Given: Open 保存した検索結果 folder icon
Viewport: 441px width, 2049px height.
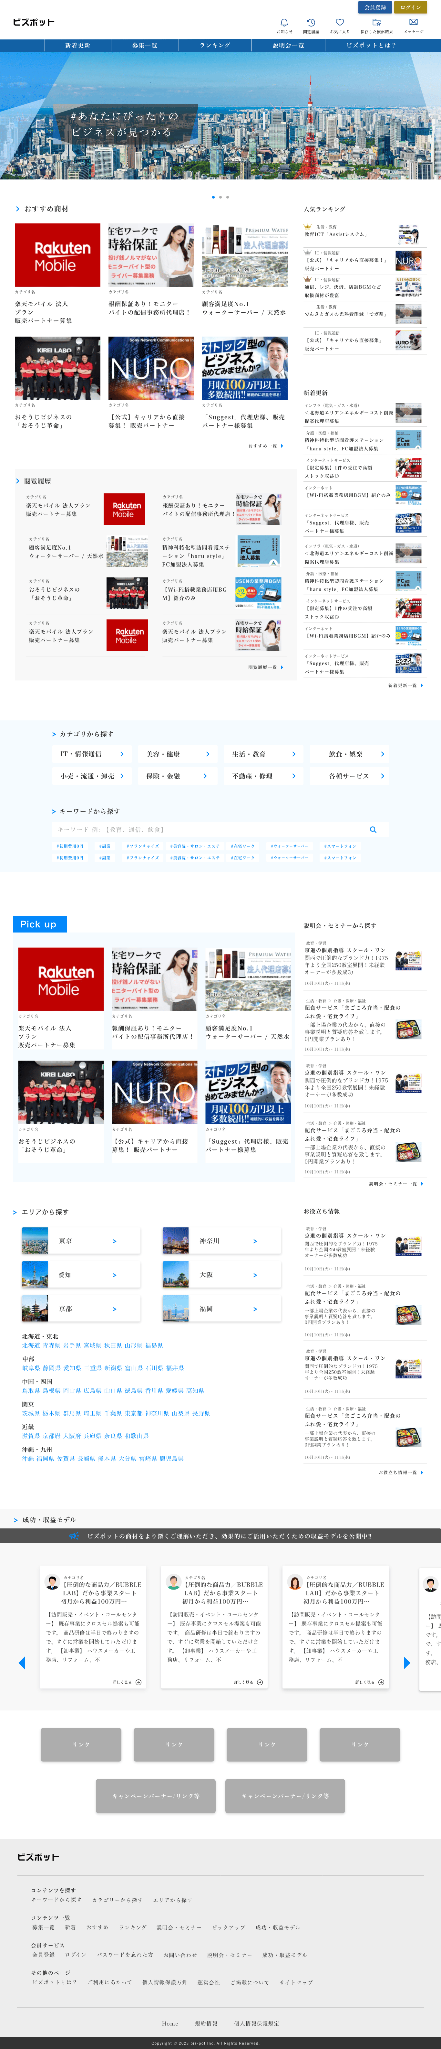Looking at the screenshot, I should point(377,23).
